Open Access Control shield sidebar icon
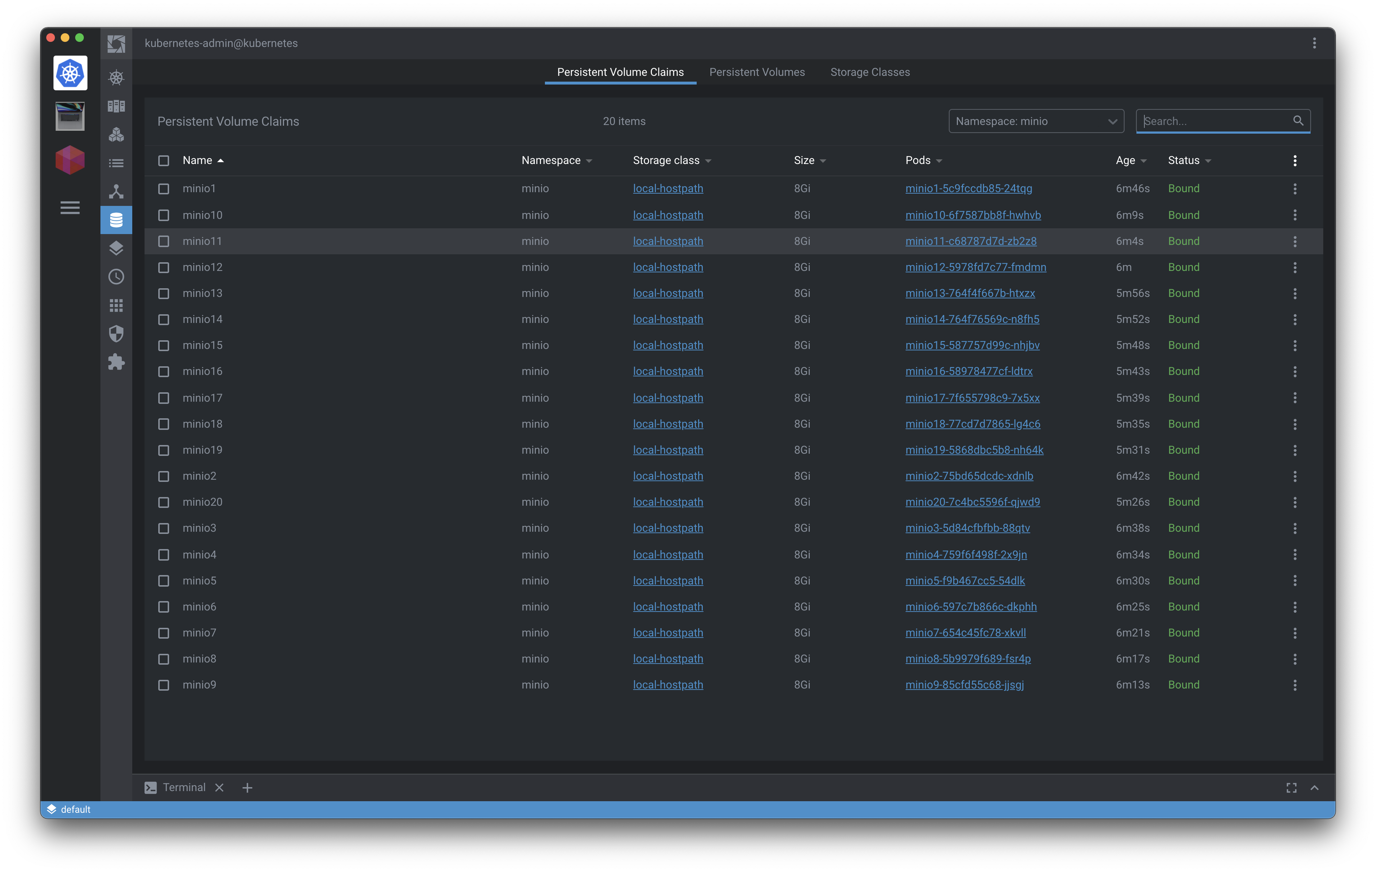This screenshot has width=1376, height=872. coord(116,334)
